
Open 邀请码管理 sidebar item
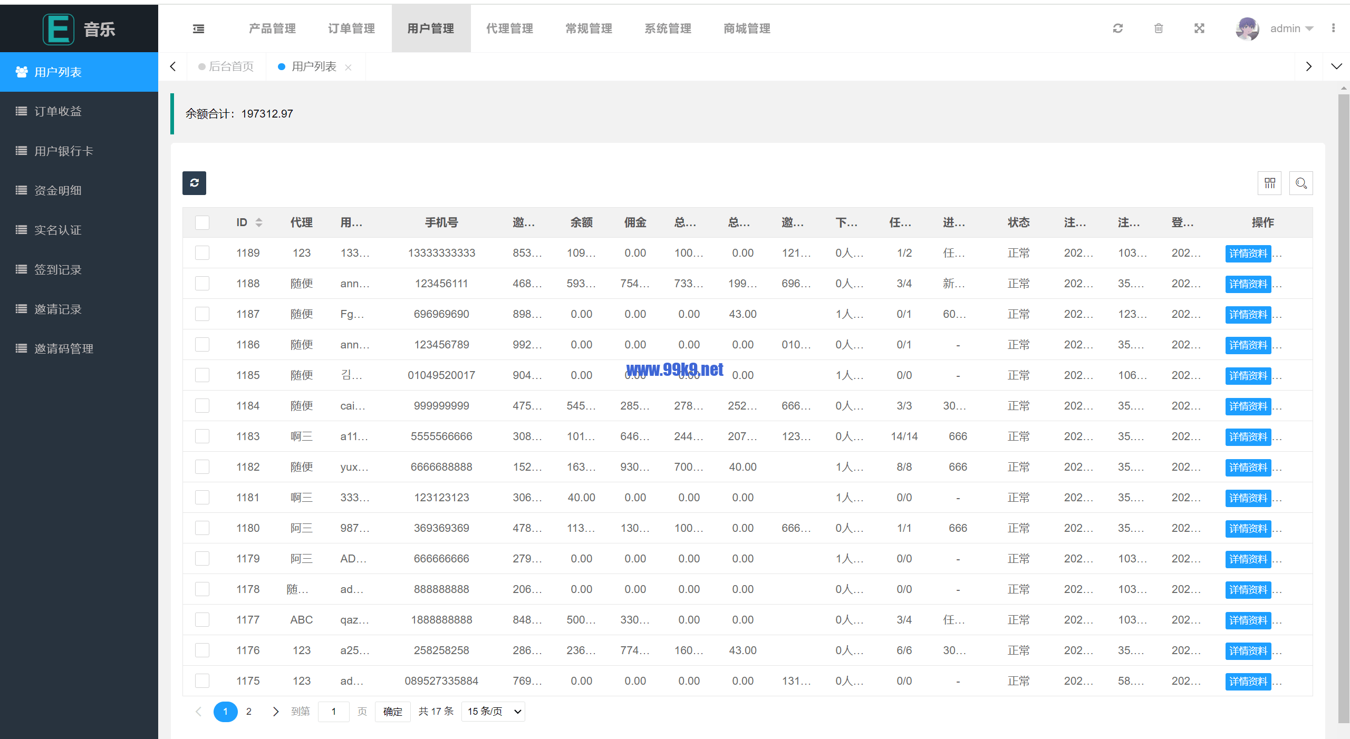79,348
